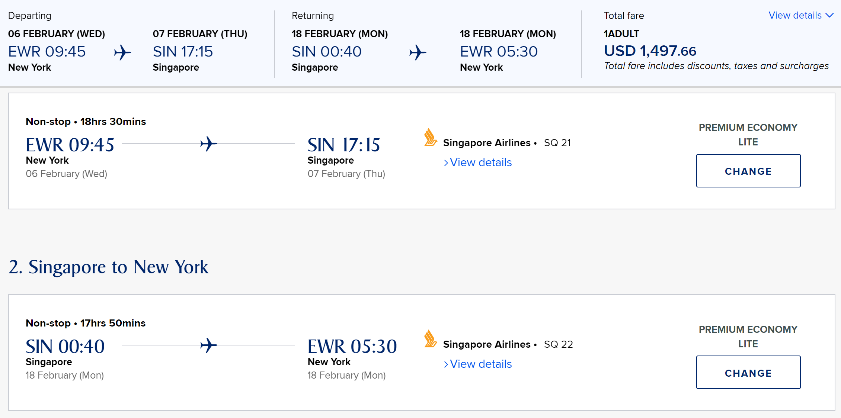Click SIN 00:40 return time in summary header
This screenshot has height=418, width=841.
click(326, 52)
